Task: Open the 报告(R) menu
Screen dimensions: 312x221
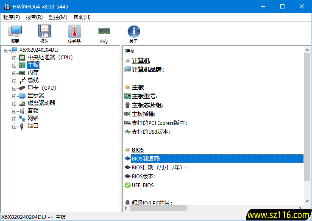Action: click(x=34, y=17)
